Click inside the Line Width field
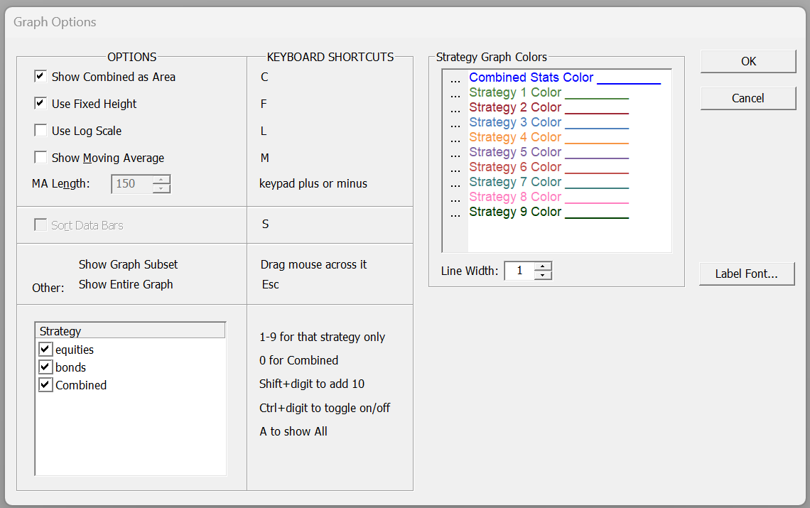Image resolution: width=810 pixels, height=508 pixels. tap(519, 271)
